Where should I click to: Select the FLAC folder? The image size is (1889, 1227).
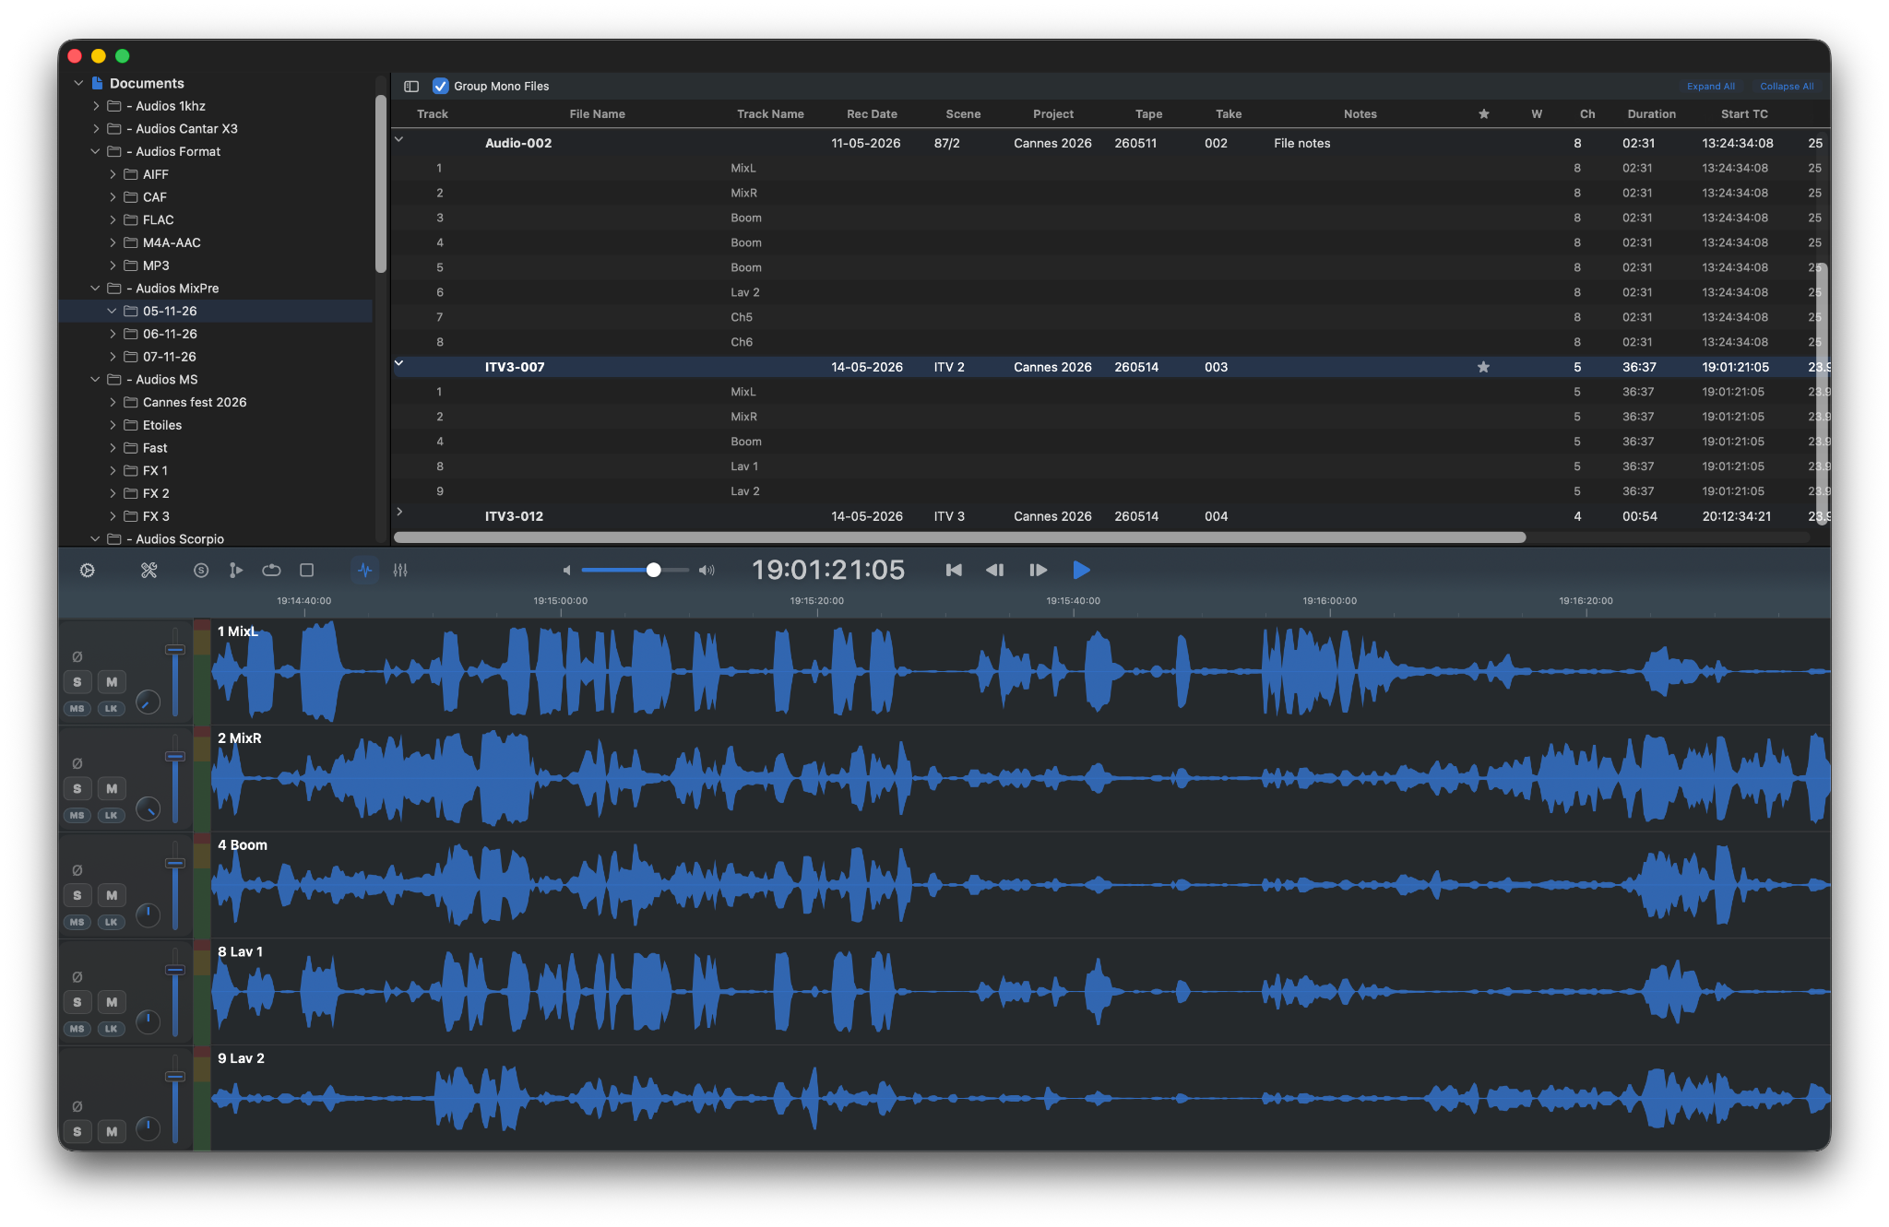(x=158, y=220)
